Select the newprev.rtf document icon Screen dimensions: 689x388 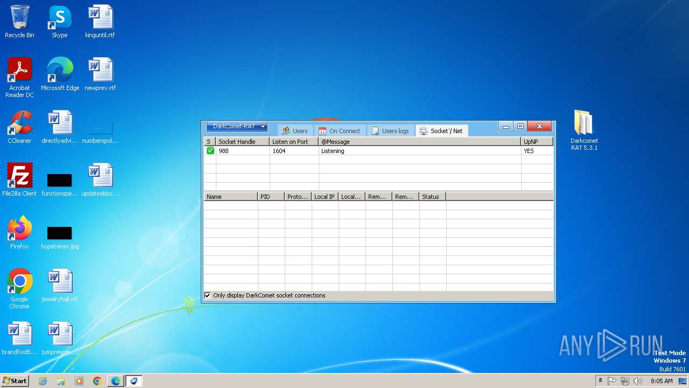(x=100, y=74)
